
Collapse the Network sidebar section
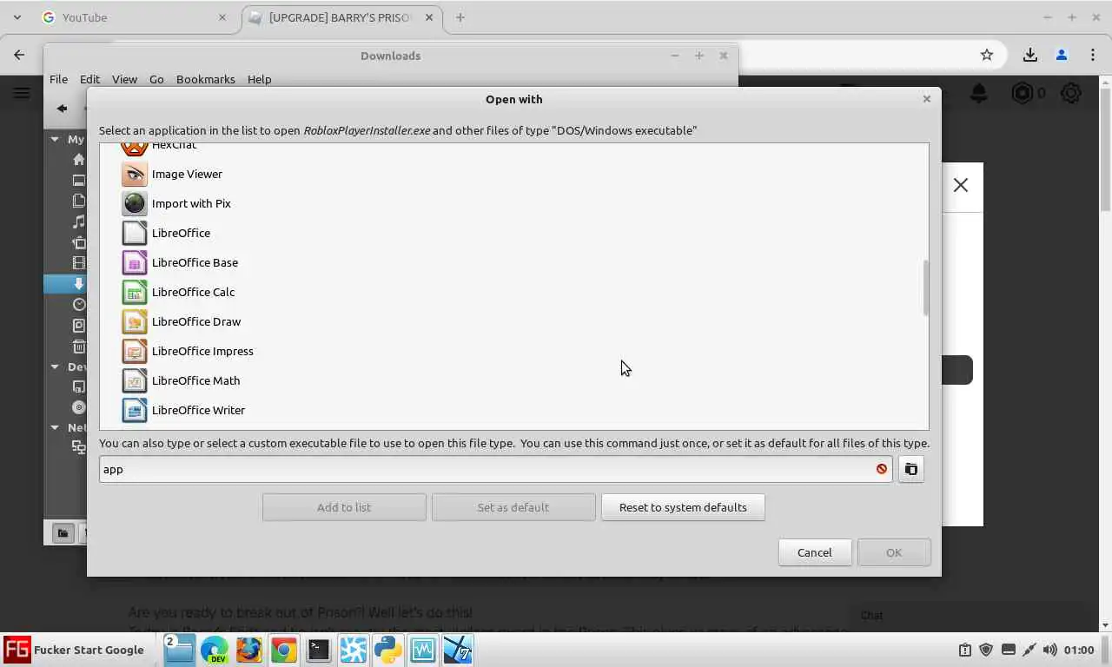pyautogui.click(x=55, y=427)
